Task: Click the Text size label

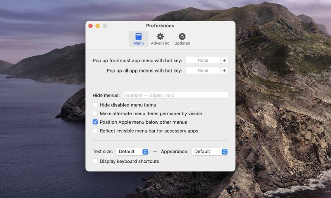Action: click(x=103, y=152)
